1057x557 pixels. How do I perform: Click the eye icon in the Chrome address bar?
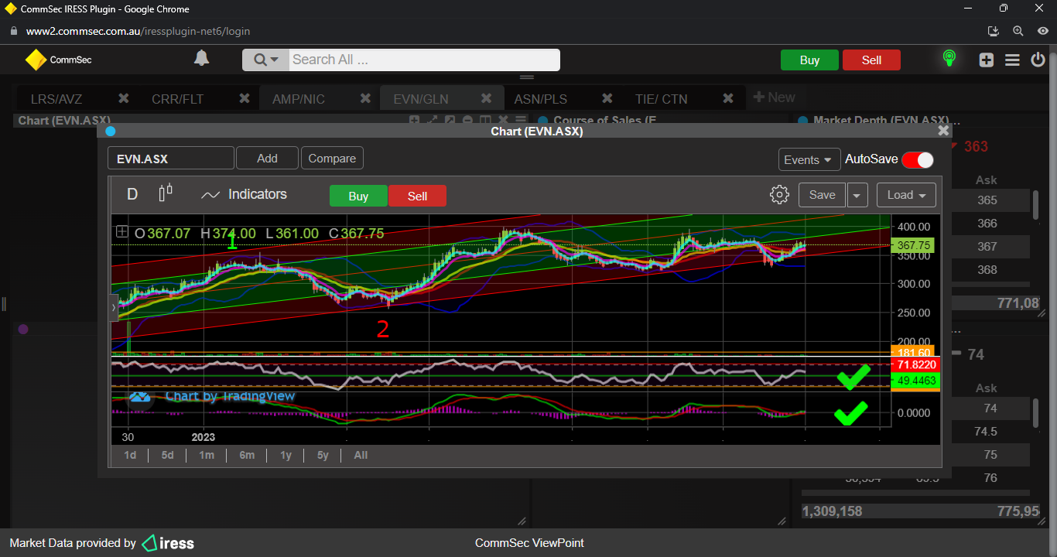click(x=1043, y=31)
